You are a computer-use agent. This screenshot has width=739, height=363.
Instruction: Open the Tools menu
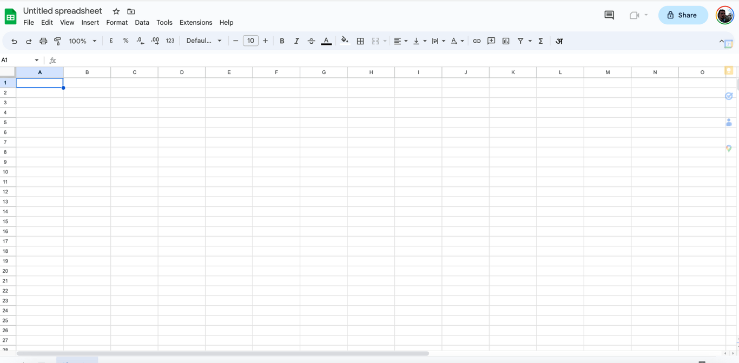pyautogui.click(x=164, y=23)
